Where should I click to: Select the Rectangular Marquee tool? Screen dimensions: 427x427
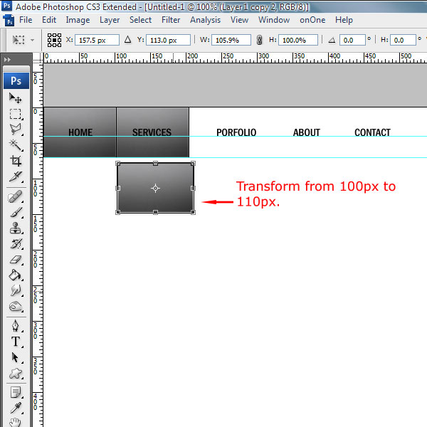click(x=15, y=114)
